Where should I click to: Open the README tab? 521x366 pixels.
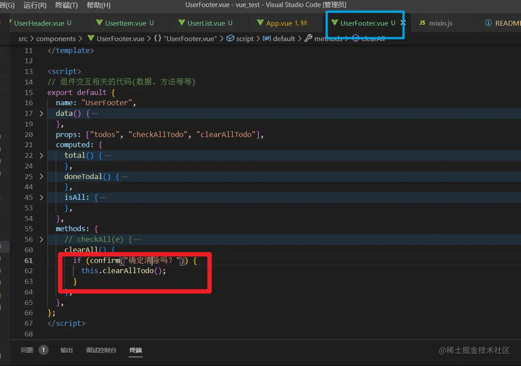tap(508, 23)
